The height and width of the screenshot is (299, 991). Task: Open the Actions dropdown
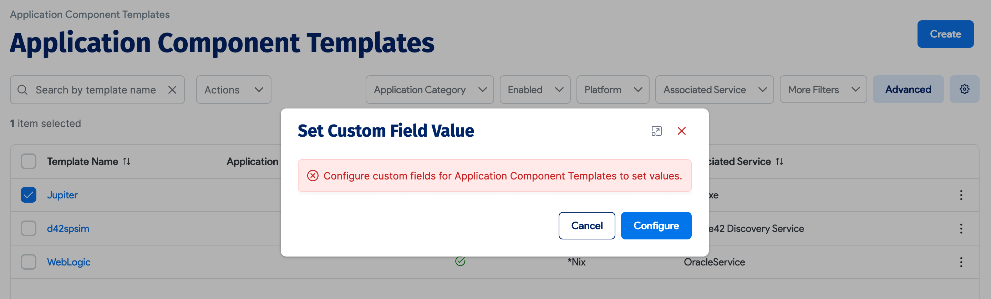point(233,90)
